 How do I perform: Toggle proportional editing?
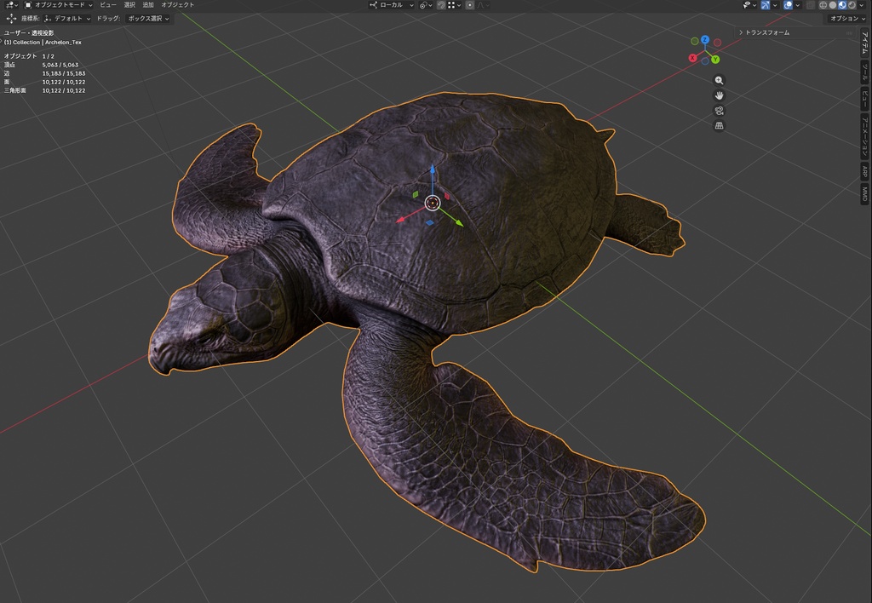(470, 5)
